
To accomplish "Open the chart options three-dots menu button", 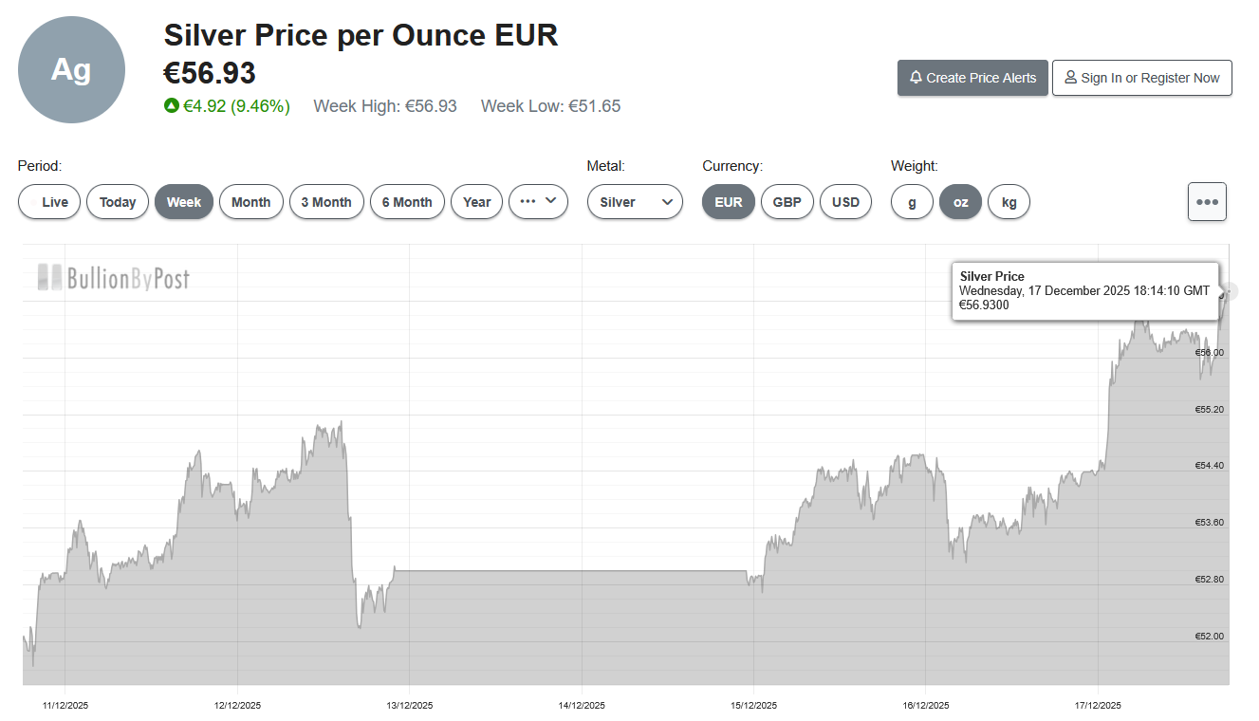I will click(1207, 202).
